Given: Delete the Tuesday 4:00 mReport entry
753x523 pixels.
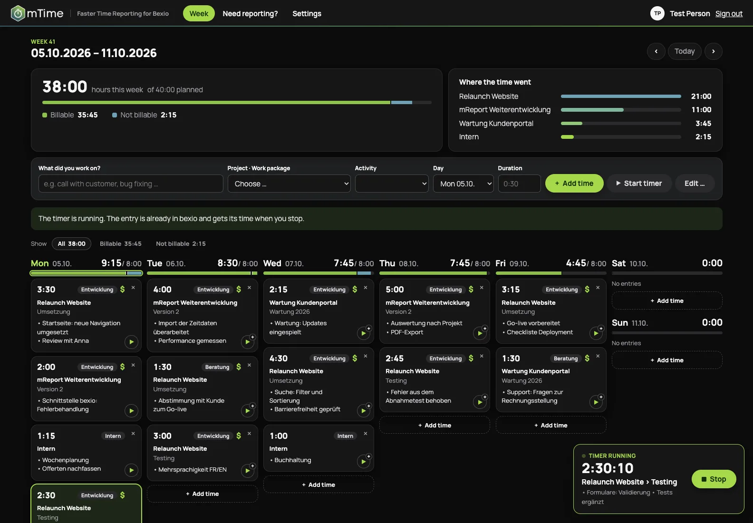Looking at the screenshot, I should coord(249,288).
